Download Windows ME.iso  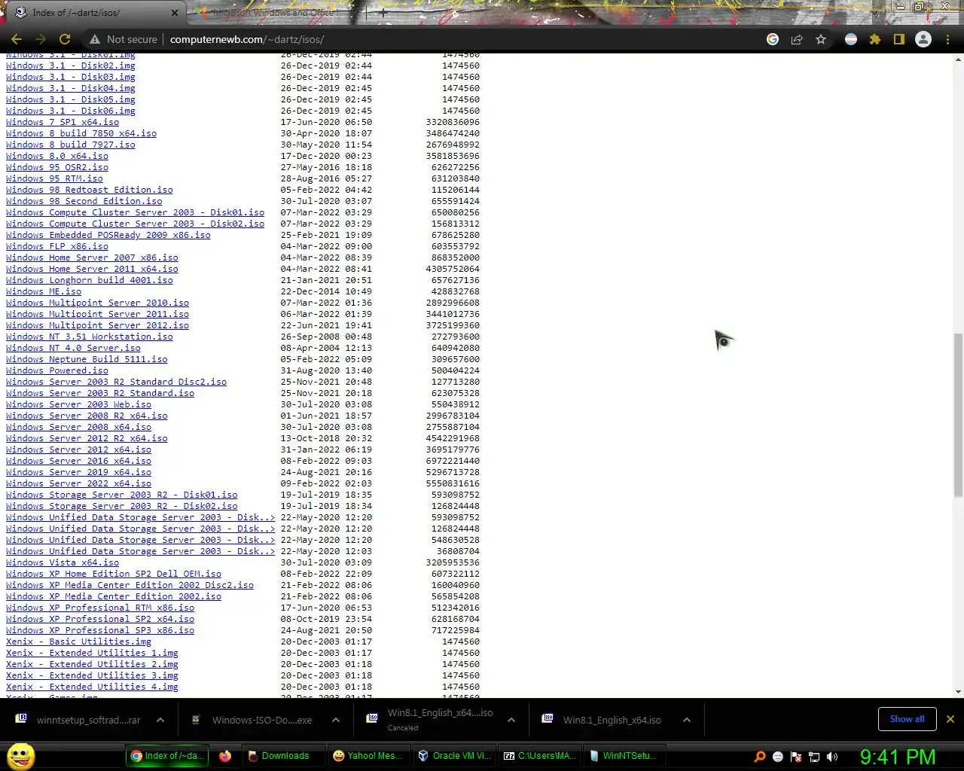44,291
